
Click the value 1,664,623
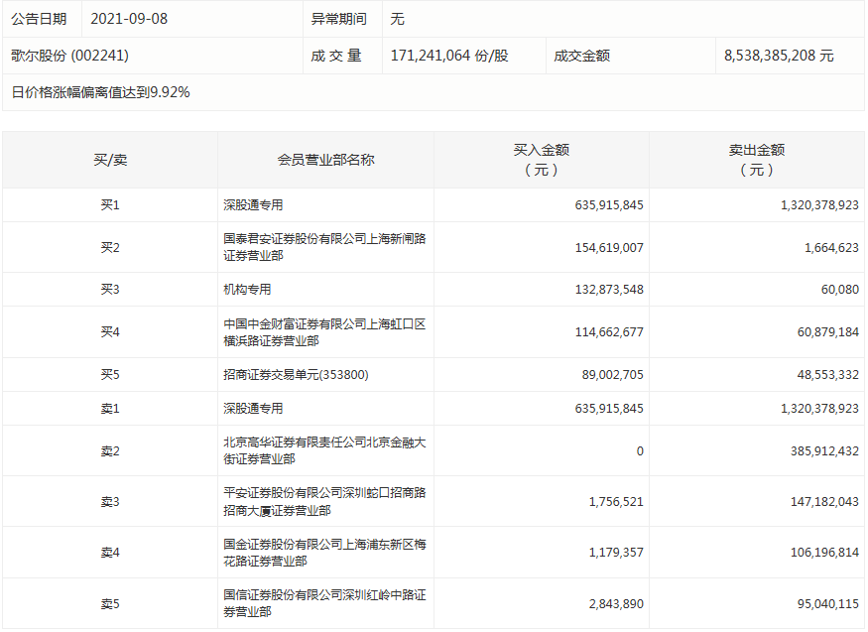click(831, 247)
